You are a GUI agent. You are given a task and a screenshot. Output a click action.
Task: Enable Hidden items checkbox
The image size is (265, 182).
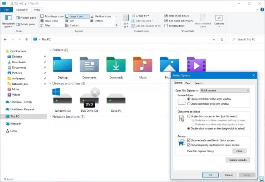tap(166, 26)
